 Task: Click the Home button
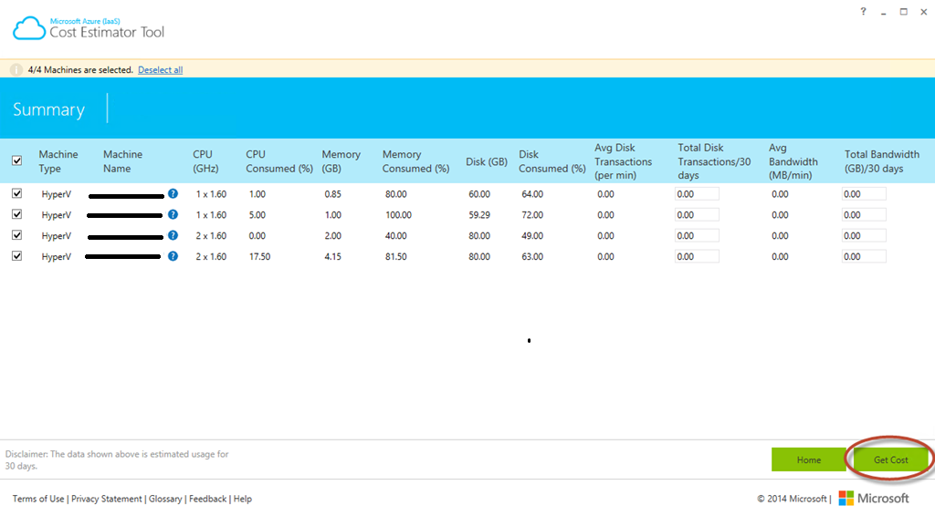[809, 459]
